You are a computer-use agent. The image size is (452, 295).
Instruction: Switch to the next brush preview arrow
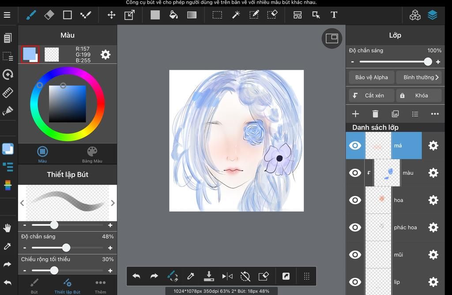pos(113,203)
